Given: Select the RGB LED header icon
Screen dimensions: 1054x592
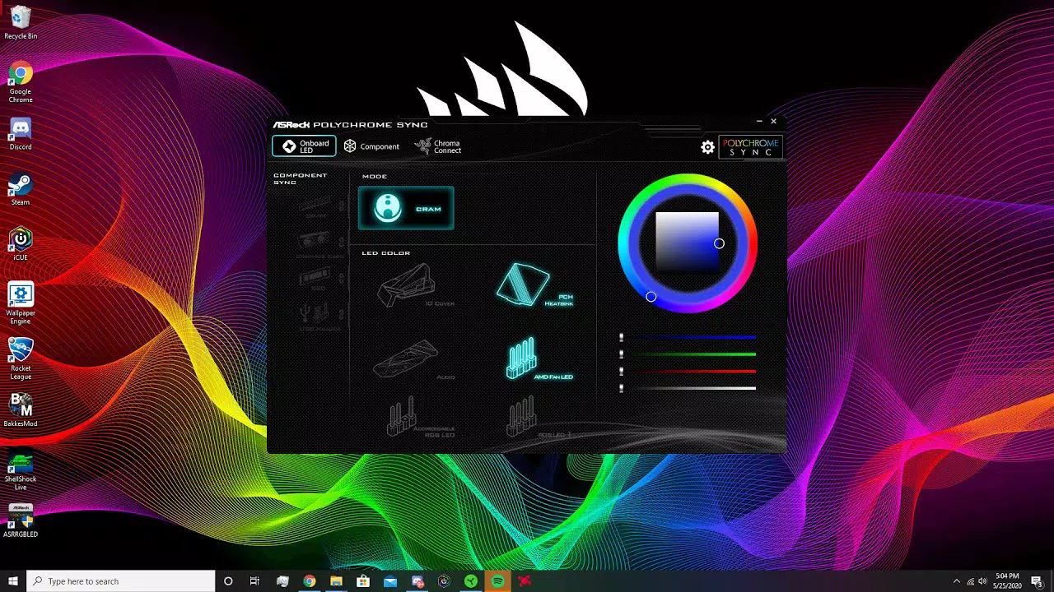Looking at the screenshot, I should pos(521,415).
